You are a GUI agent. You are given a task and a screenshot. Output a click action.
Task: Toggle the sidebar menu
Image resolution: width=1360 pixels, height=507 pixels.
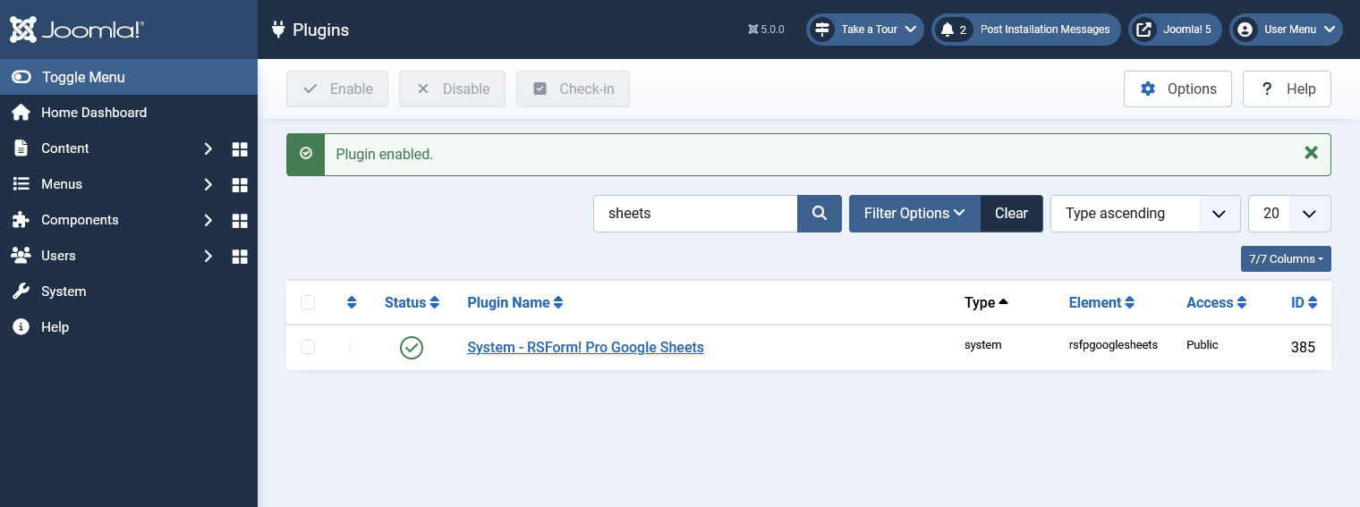129,77
